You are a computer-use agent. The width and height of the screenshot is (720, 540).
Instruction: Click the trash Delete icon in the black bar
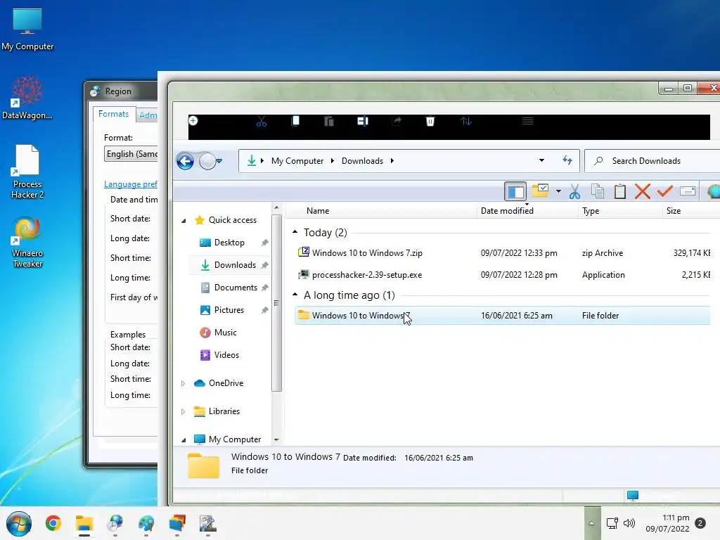430,121
